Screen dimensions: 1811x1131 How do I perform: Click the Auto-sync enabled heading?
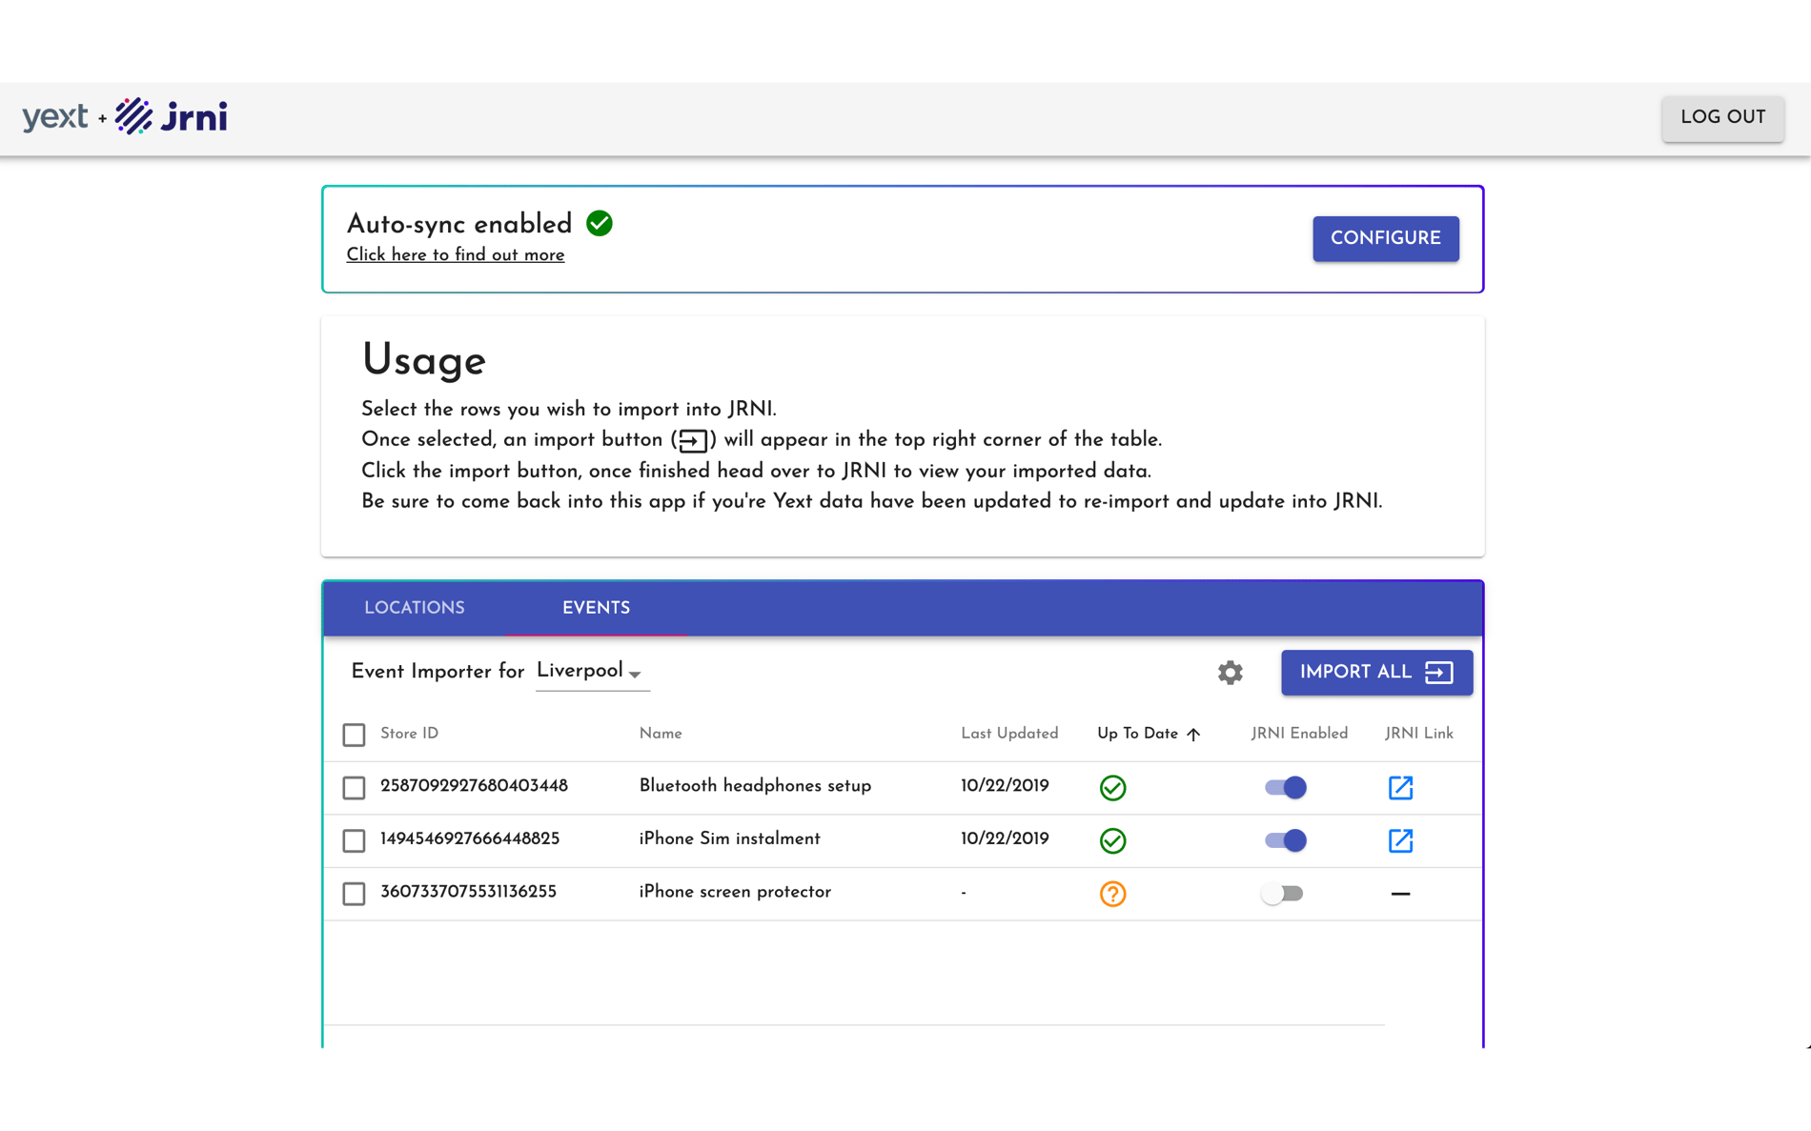(459, 224)
